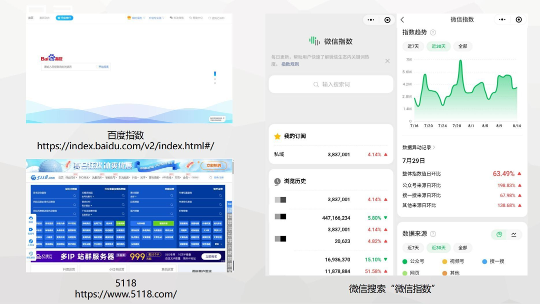The height and width of the screenshot is (304, 540).
Task: Select 近7天 in the 数据来源 section
Action: click(413, 248)
